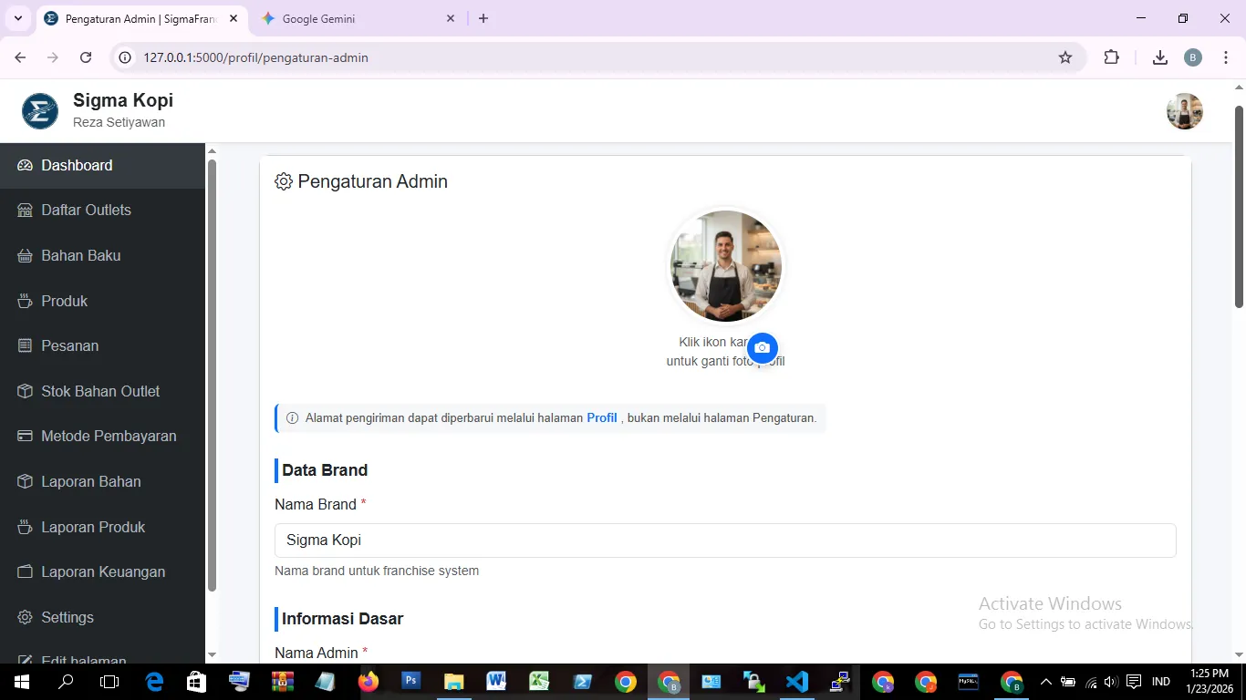Open the taskbar clock and date
The height and width of the screenshot is (700, 1246).
[1210, 681]
